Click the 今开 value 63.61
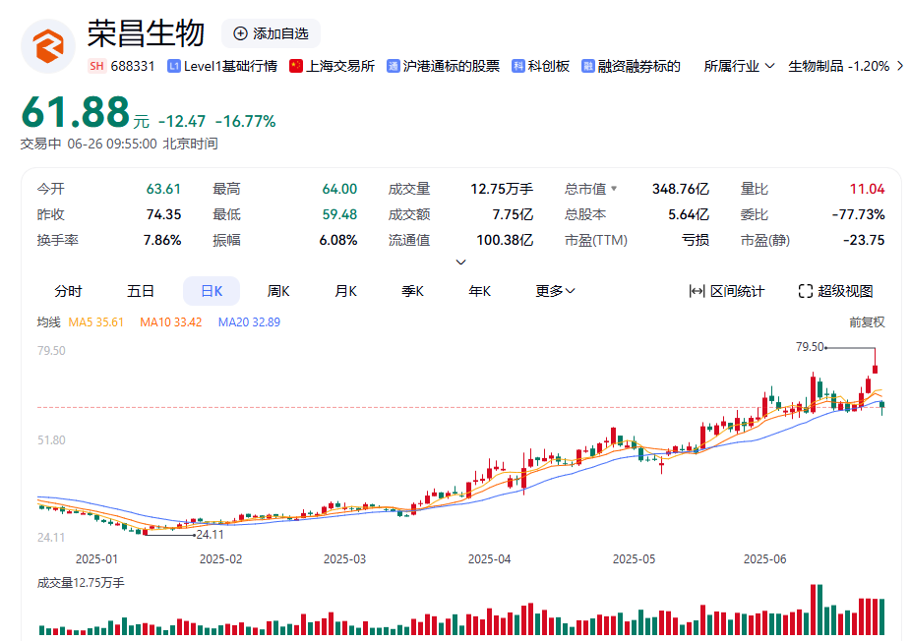Image resolution: width=910 pixels, height=641 pixels. [x=163, y=189]
